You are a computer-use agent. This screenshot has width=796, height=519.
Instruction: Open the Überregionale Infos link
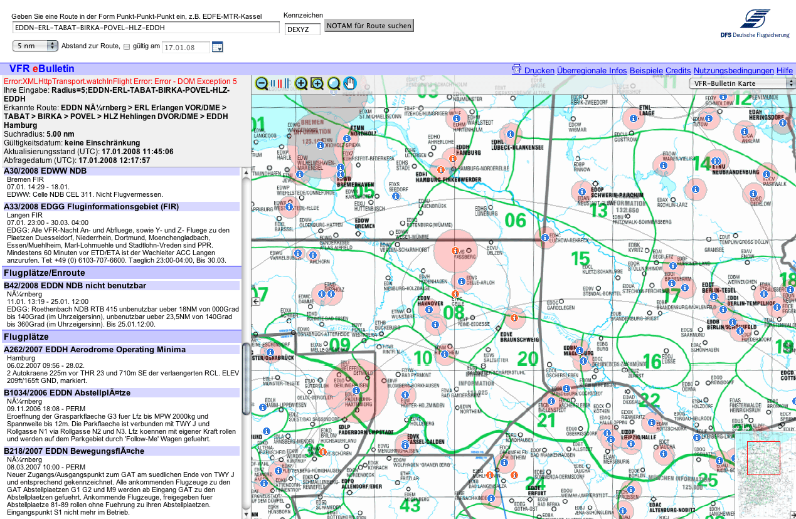[x=592, y=71]
